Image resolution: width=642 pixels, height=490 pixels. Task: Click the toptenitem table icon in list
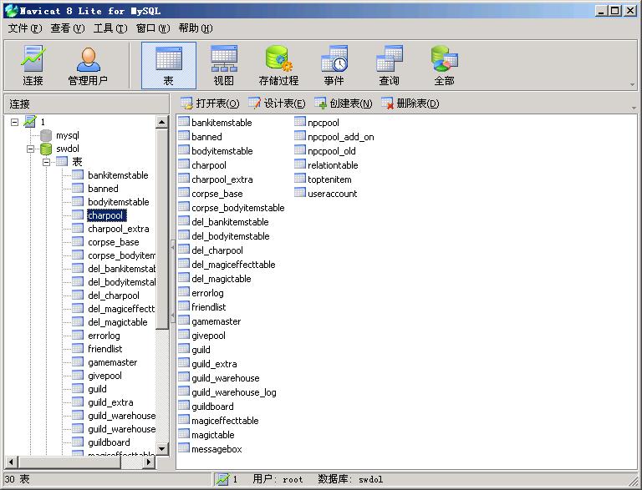coord(300,179)
